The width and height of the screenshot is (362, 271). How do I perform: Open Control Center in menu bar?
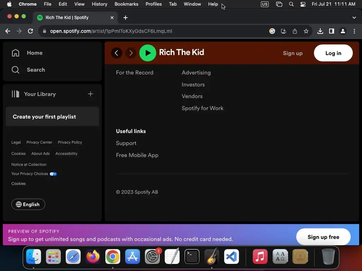click(303, 4)
